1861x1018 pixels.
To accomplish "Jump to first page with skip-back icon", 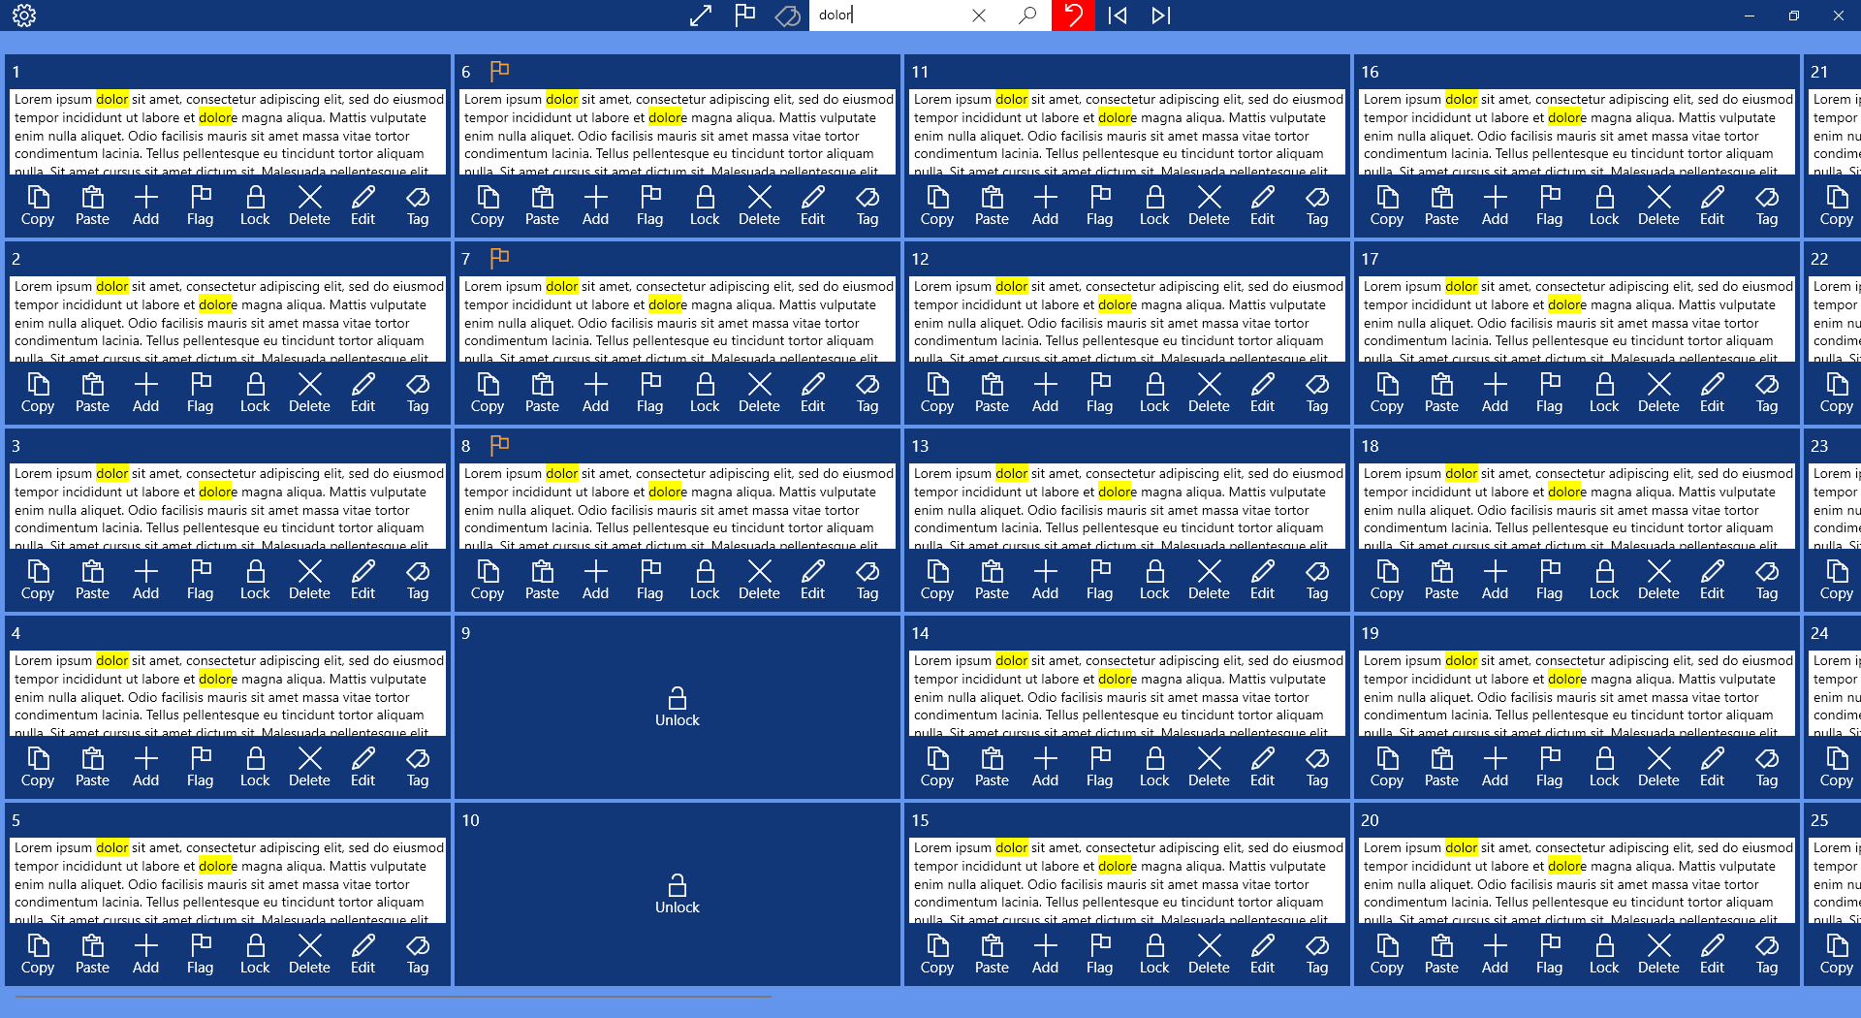I will (1118, 16).
